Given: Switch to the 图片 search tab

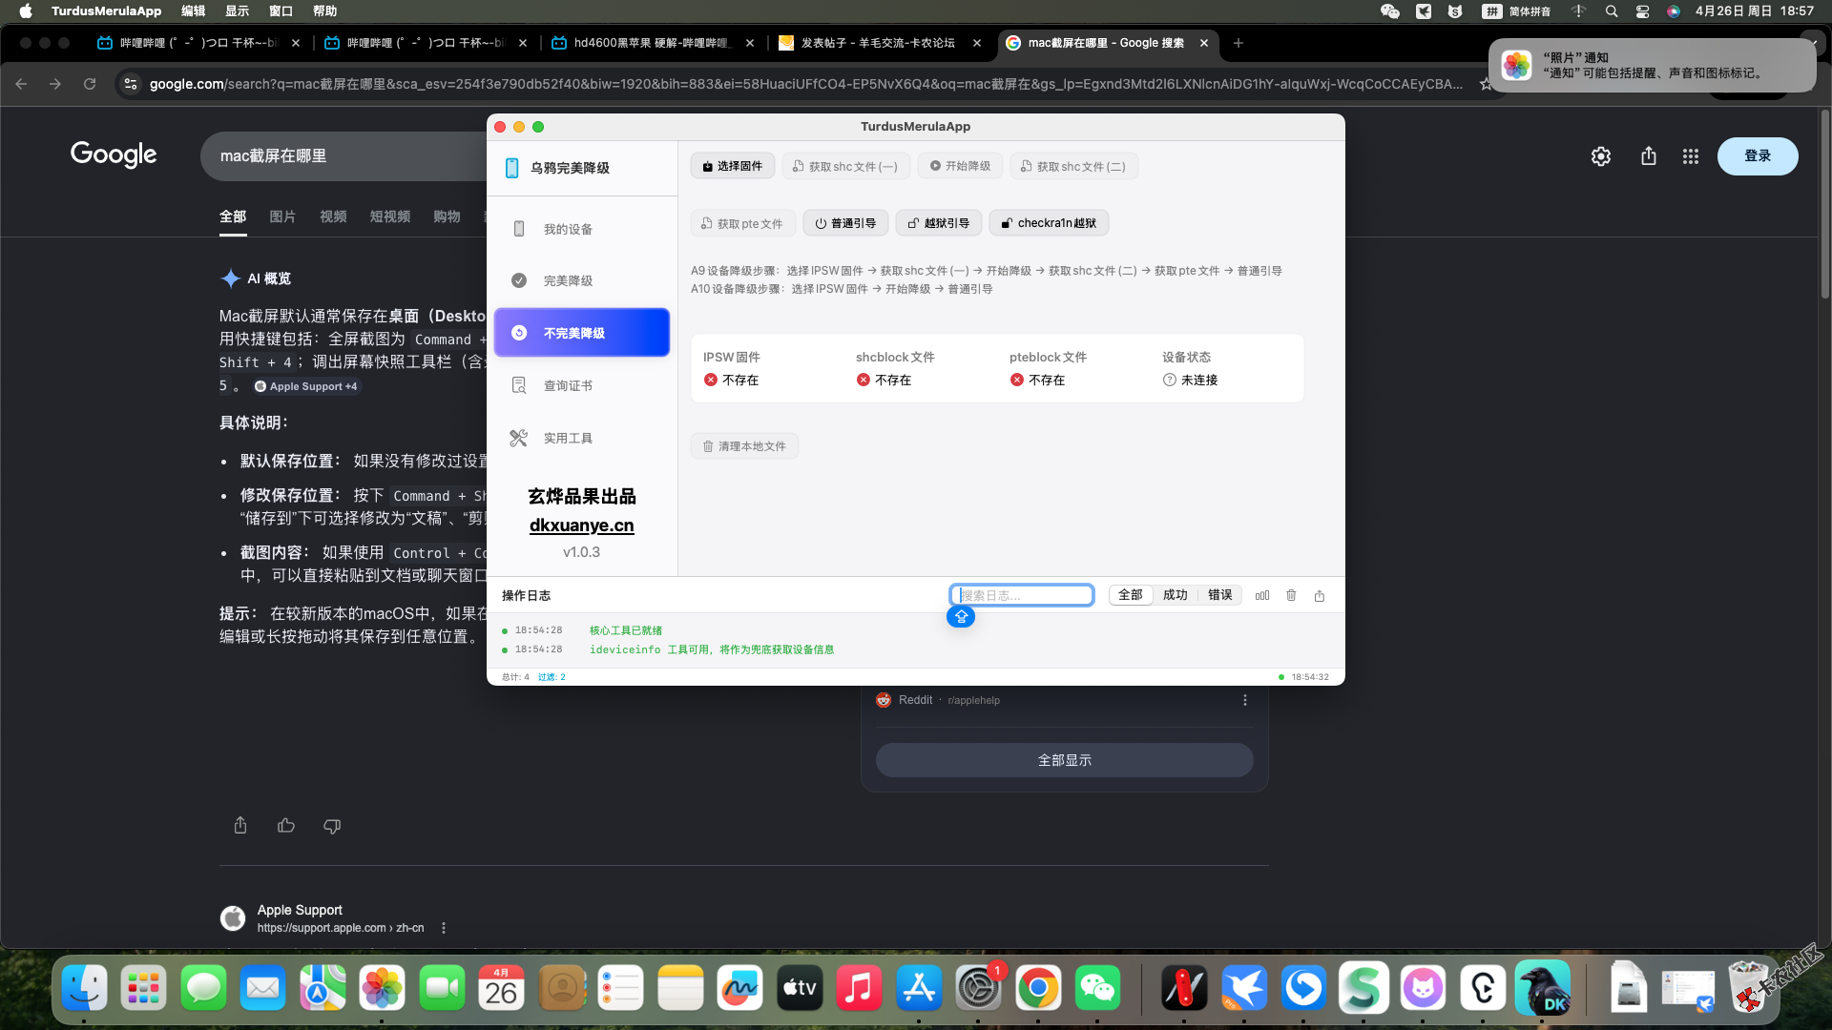Looking at the screenshot, I should point(282,216).
